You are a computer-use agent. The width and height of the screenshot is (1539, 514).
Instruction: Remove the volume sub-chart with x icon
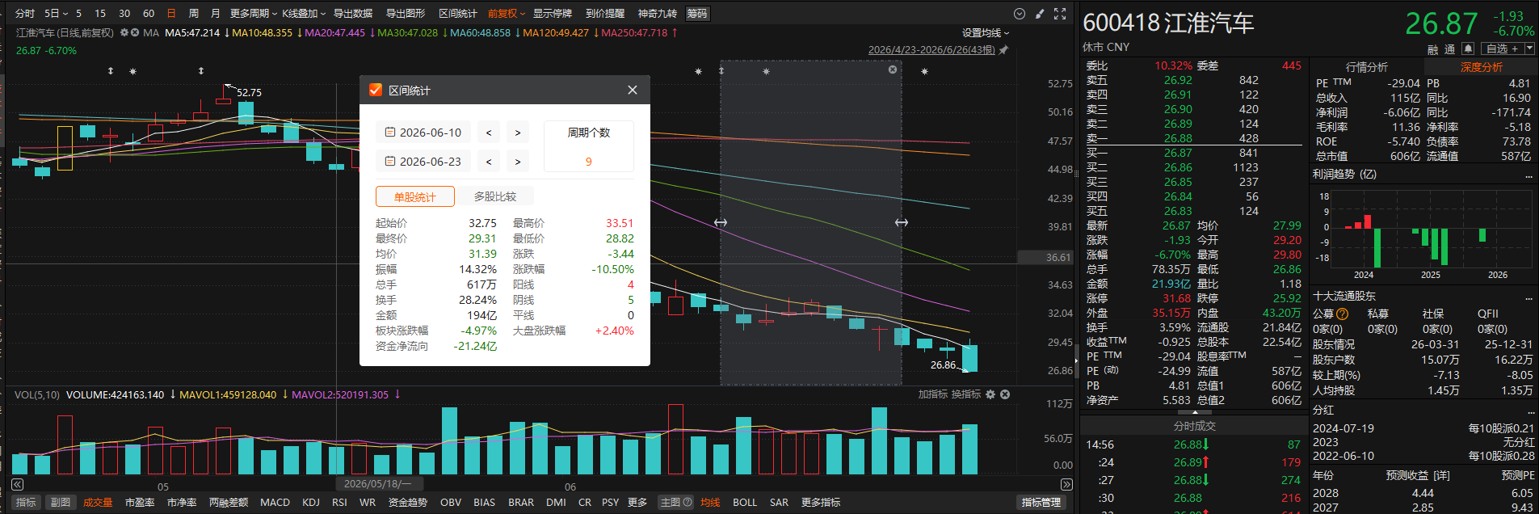coord(1005,394)
